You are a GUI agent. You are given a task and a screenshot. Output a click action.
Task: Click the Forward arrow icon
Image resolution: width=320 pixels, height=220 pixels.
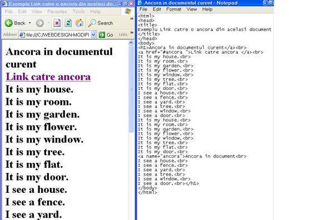point(39,23)
